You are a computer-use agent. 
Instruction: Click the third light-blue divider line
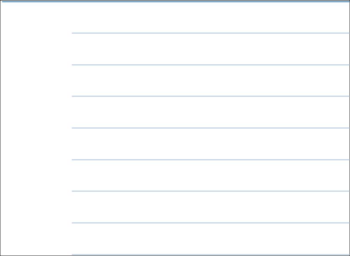coord(211,96)
